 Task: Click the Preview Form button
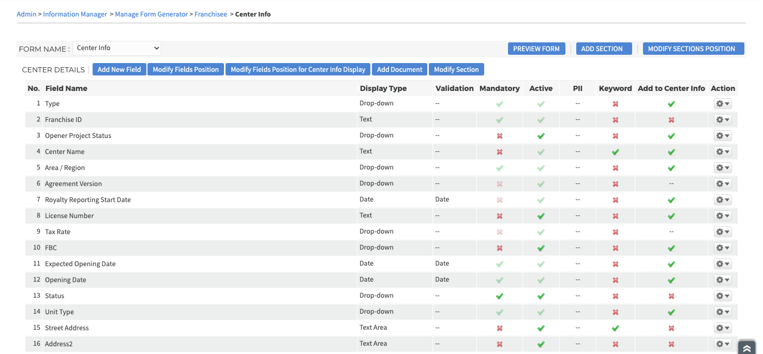(x=536, y=49)
